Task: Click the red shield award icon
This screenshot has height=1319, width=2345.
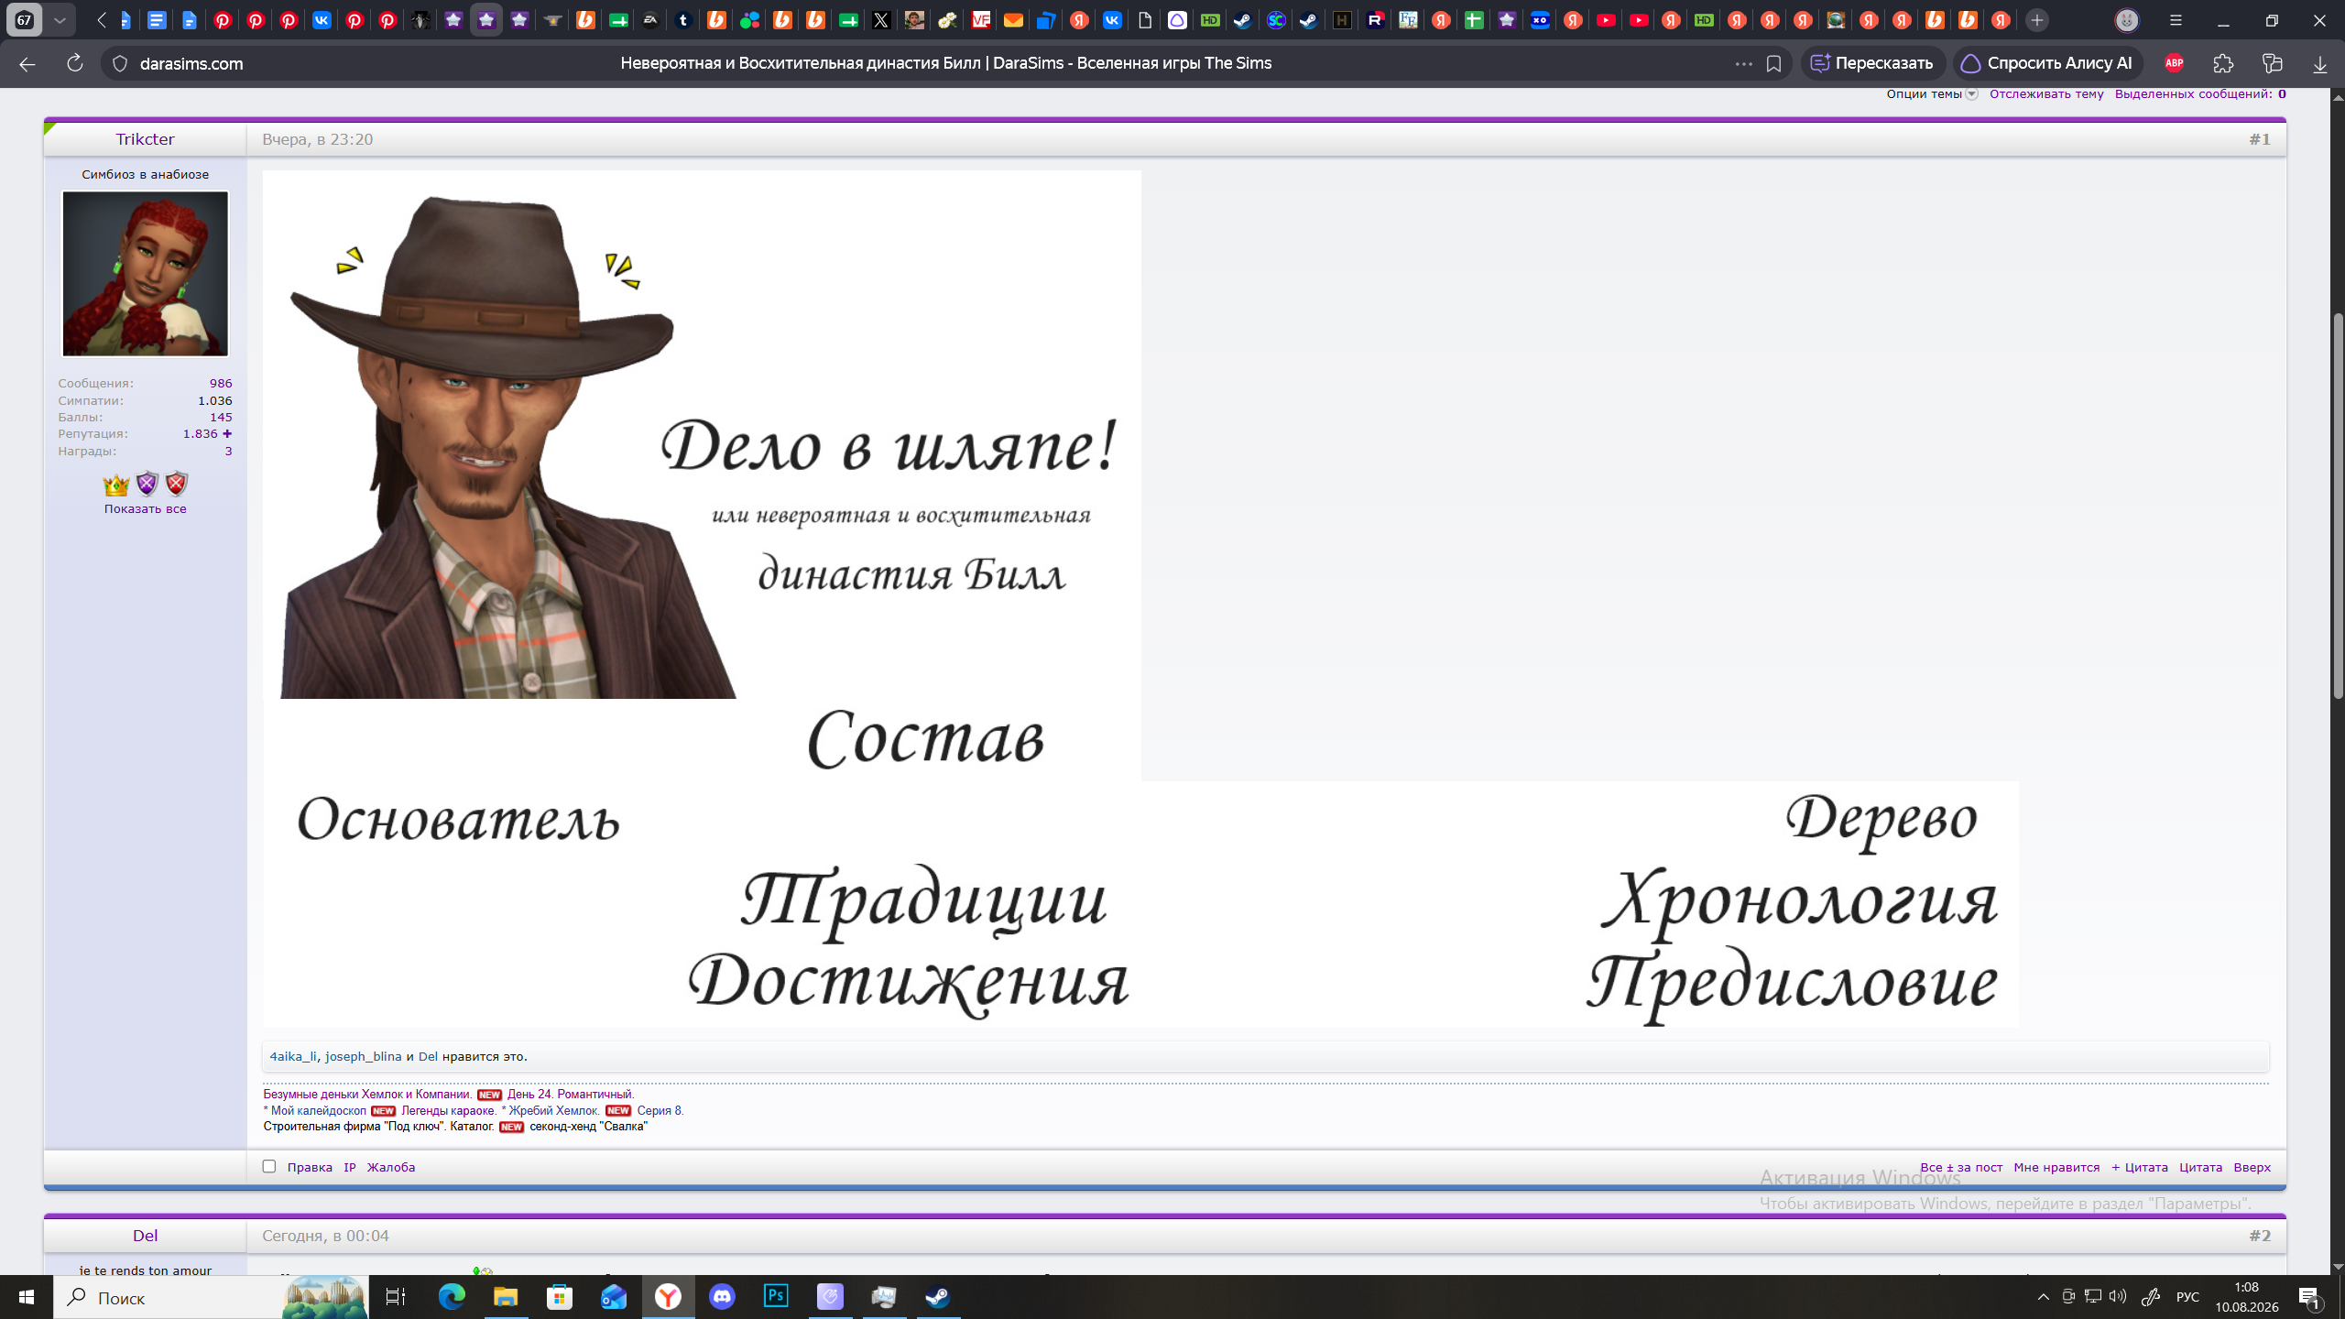Action: 177,484
